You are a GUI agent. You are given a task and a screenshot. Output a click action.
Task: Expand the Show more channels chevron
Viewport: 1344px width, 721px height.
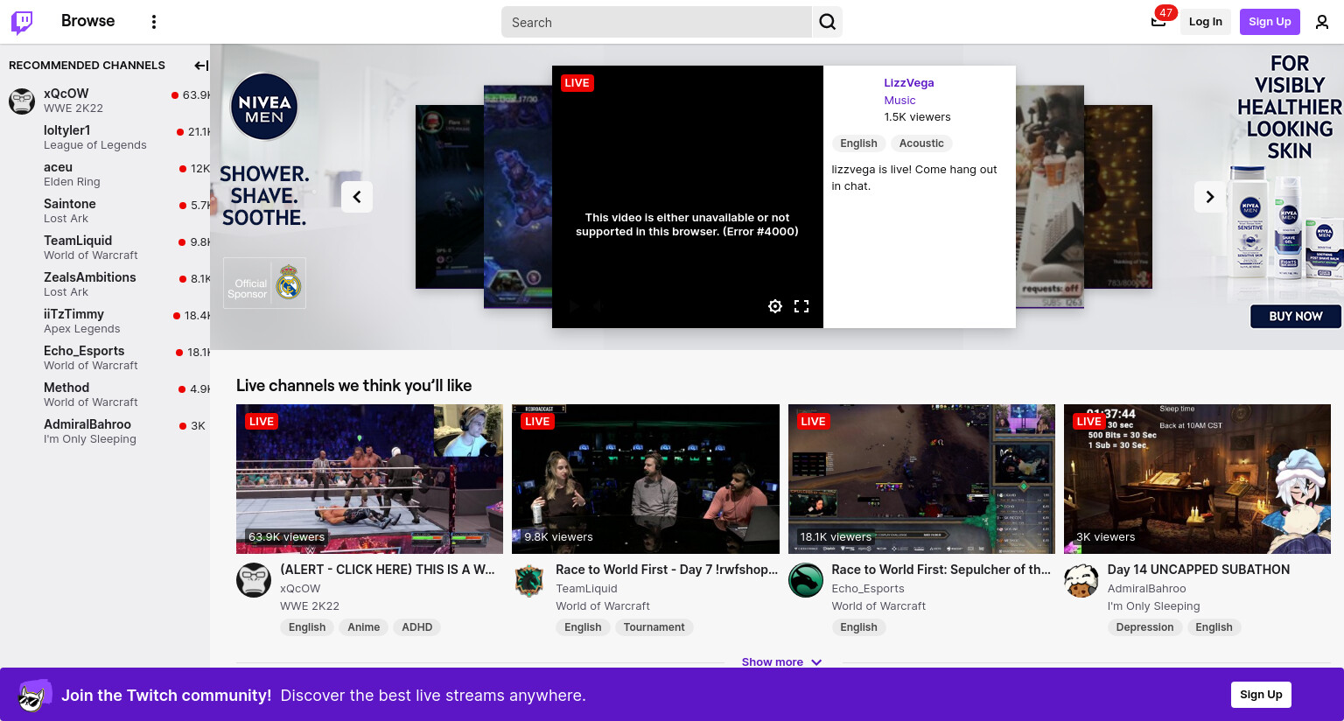point(816,662)
